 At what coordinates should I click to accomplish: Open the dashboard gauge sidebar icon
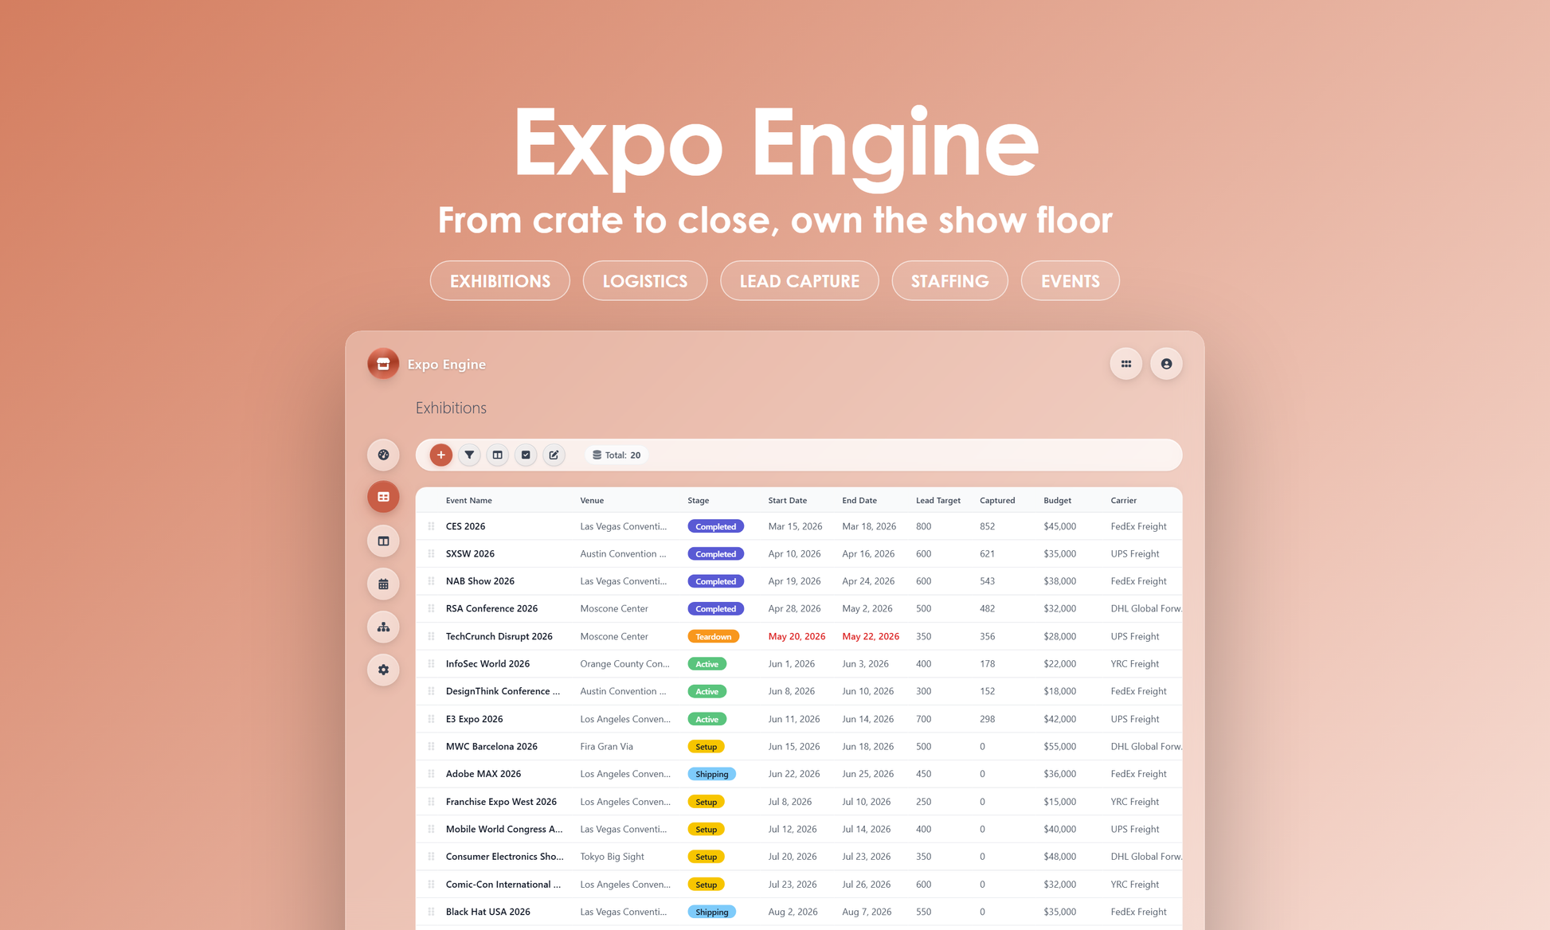click(x=383, y=455)
